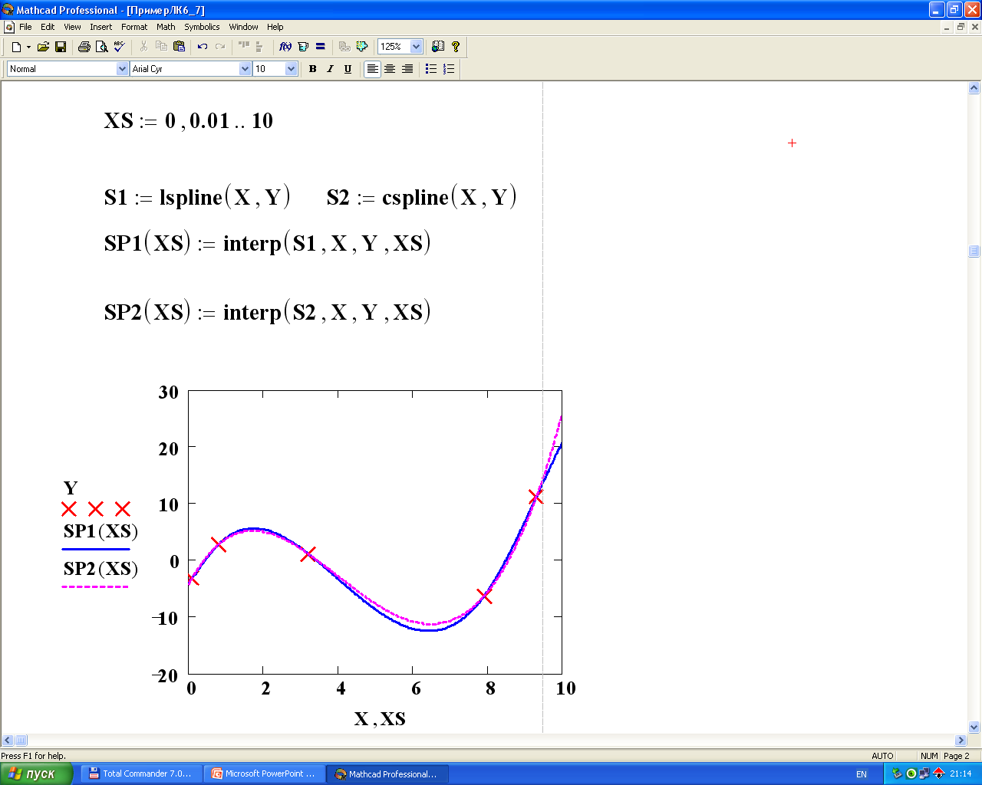The height and width of the screenshot is (785, 982).
Task: Toggle bulleted list formatting
Action: click(x=431, y=69)
